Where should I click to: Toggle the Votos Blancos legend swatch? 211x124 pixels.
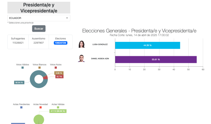[39, 68]
